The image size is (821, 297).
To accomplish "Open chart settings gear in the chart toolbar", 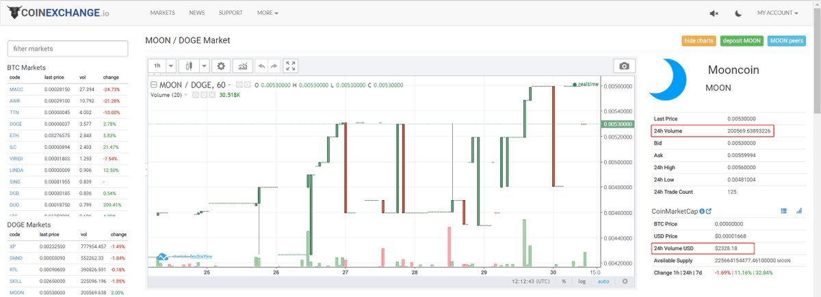I will (x=220, y=66).
